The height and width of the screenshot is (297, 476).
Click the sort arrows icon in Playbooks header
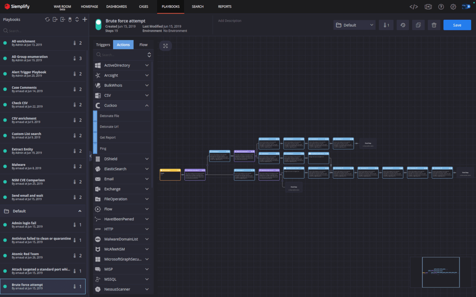(x=77, y=19)
